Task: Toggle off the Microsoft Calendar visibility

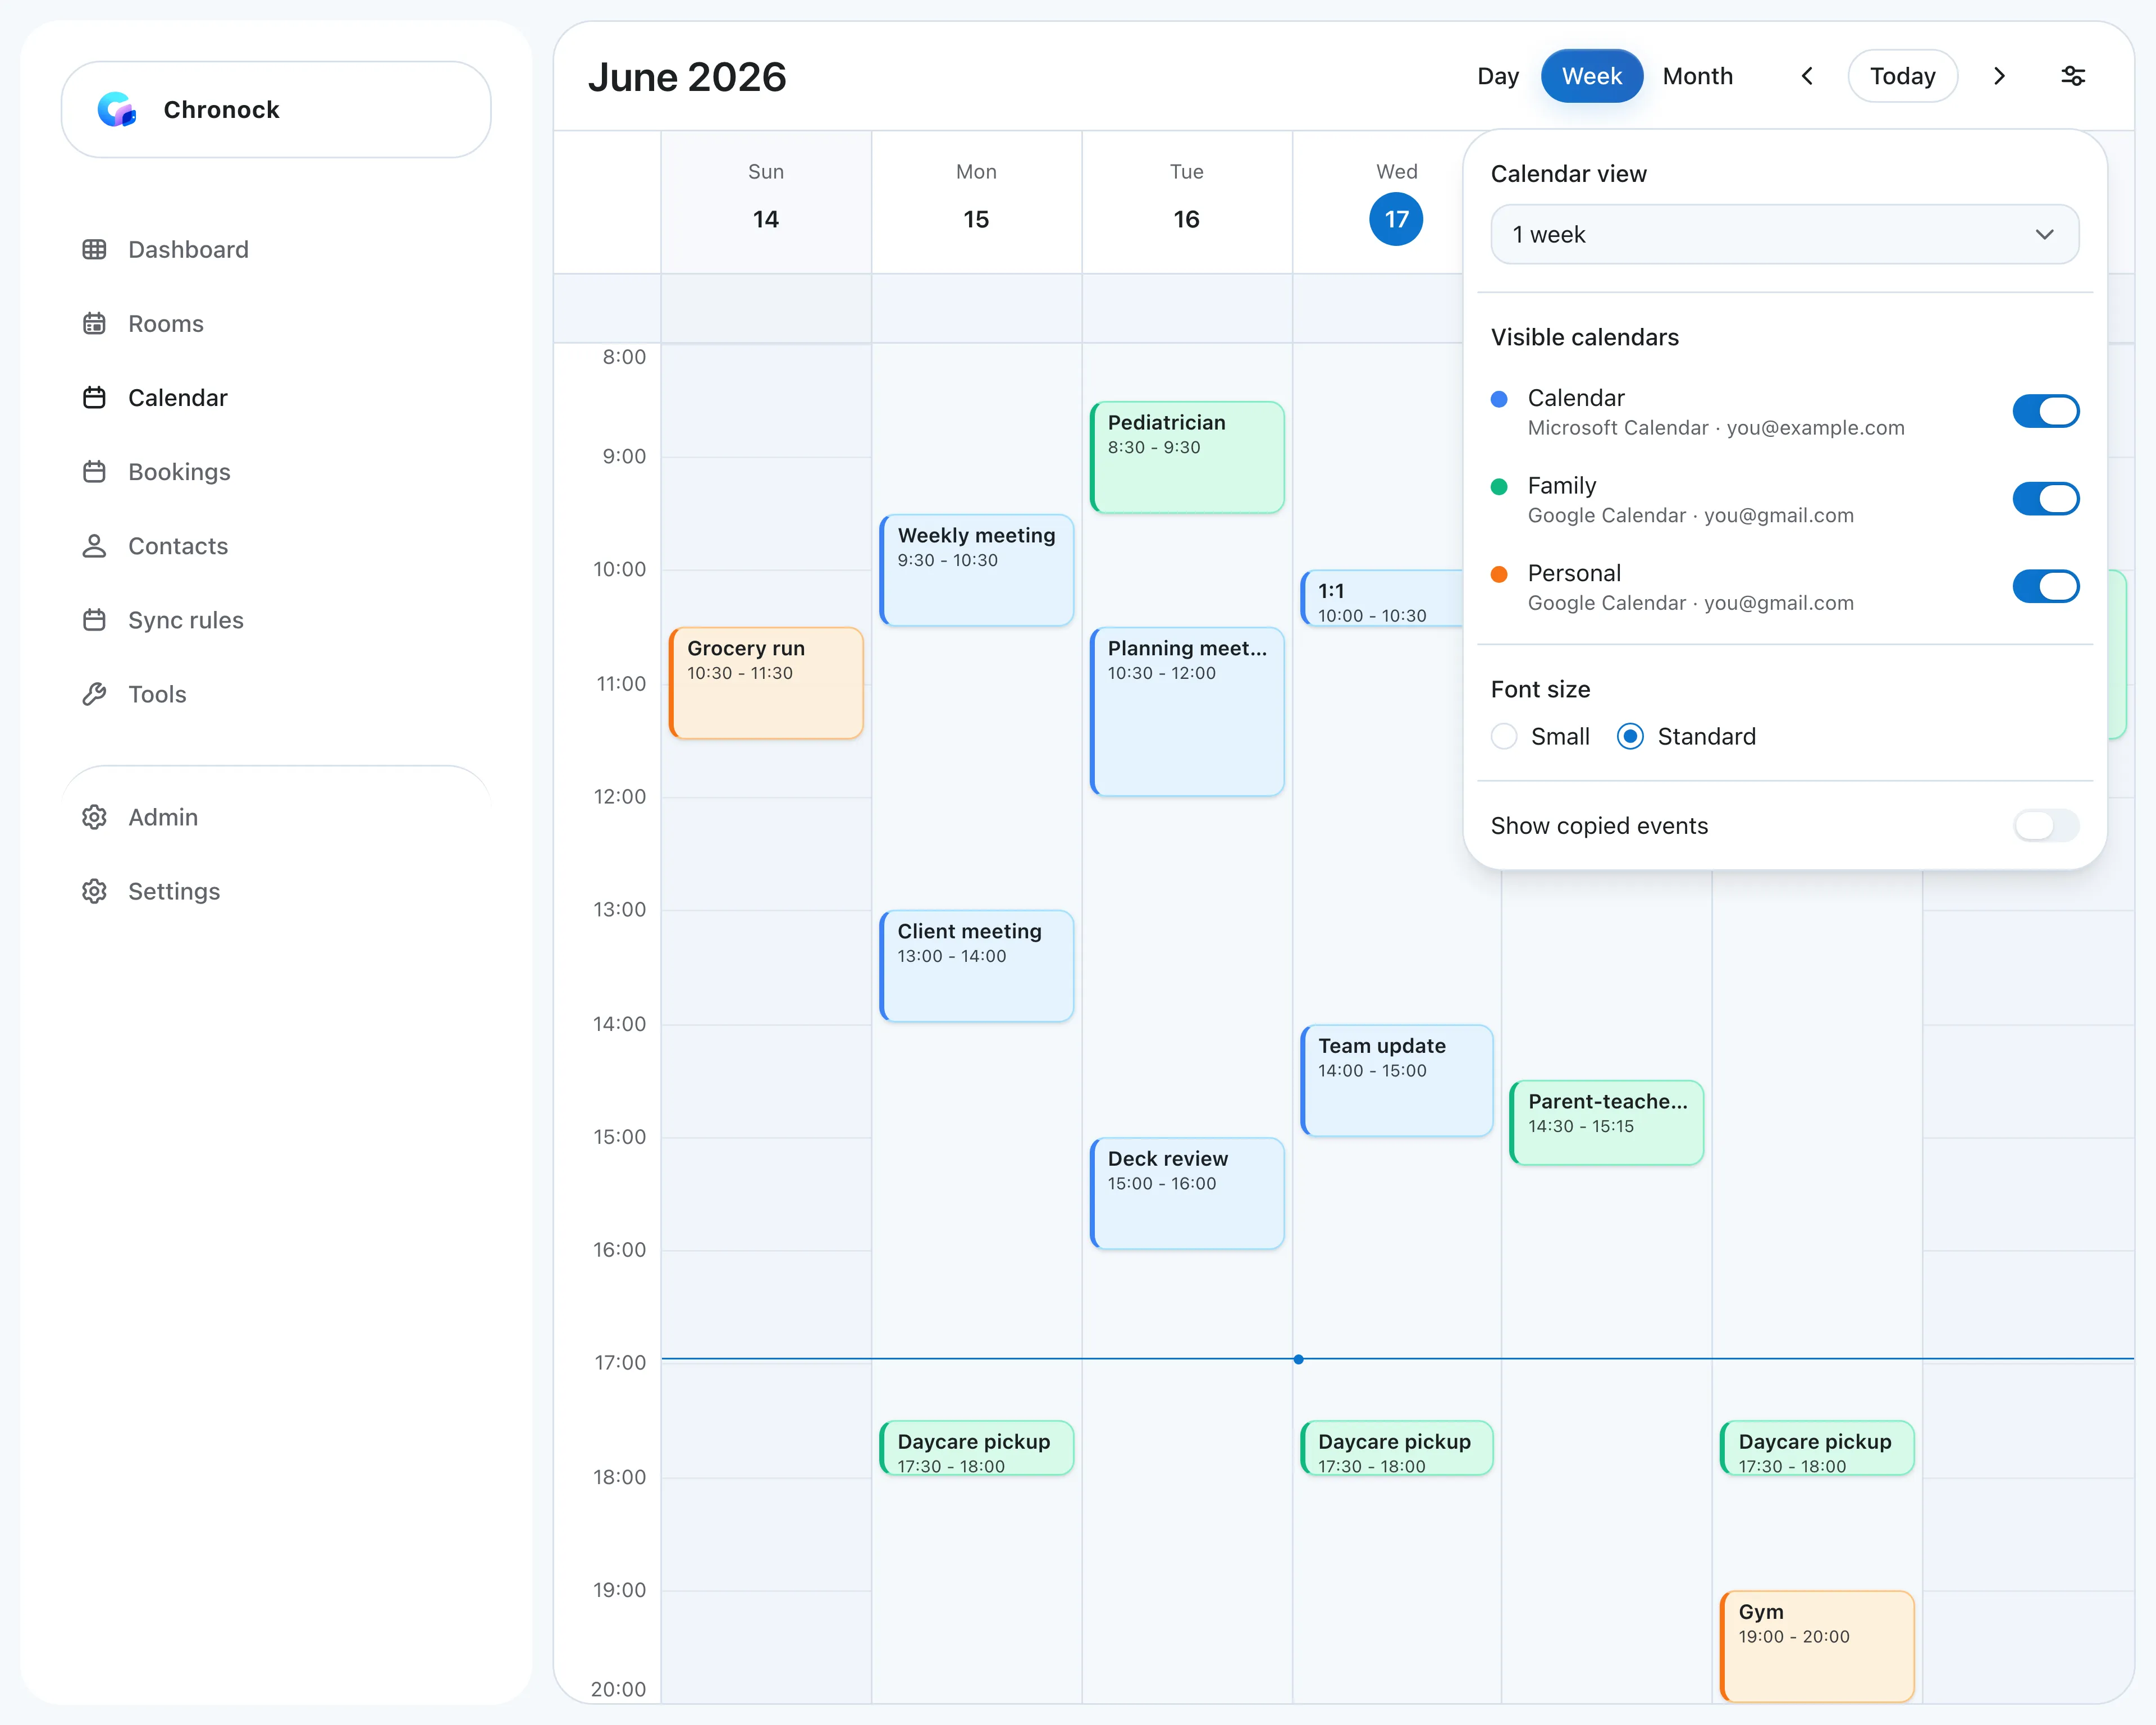Action: click(x=2045, y=411)
